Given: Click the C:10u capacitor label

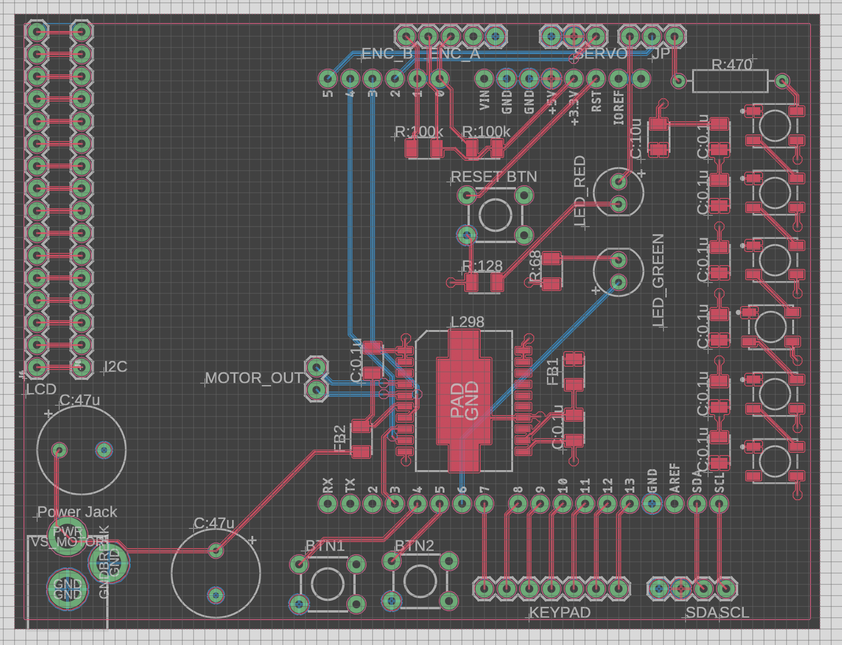Looking at the screenshot, I should 635,139.
